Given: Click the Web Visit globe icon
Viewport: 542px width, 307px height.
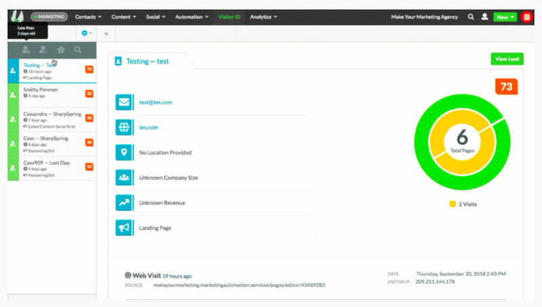Looking at the screenshot, I should coord(128,275).
